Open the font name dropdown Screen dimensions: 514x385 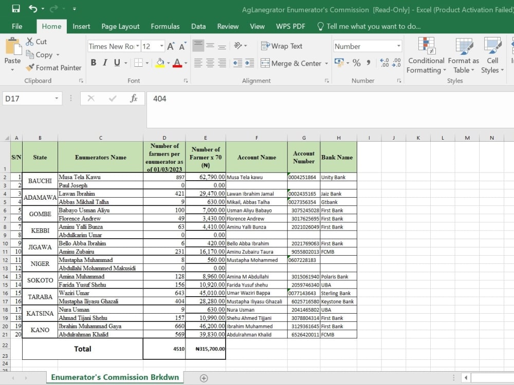point(138,46)
